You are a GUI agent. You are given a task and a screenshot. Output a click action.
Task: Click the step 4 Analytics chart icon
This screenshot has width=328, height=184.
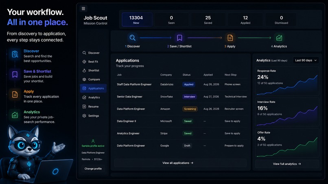(279, 38)
